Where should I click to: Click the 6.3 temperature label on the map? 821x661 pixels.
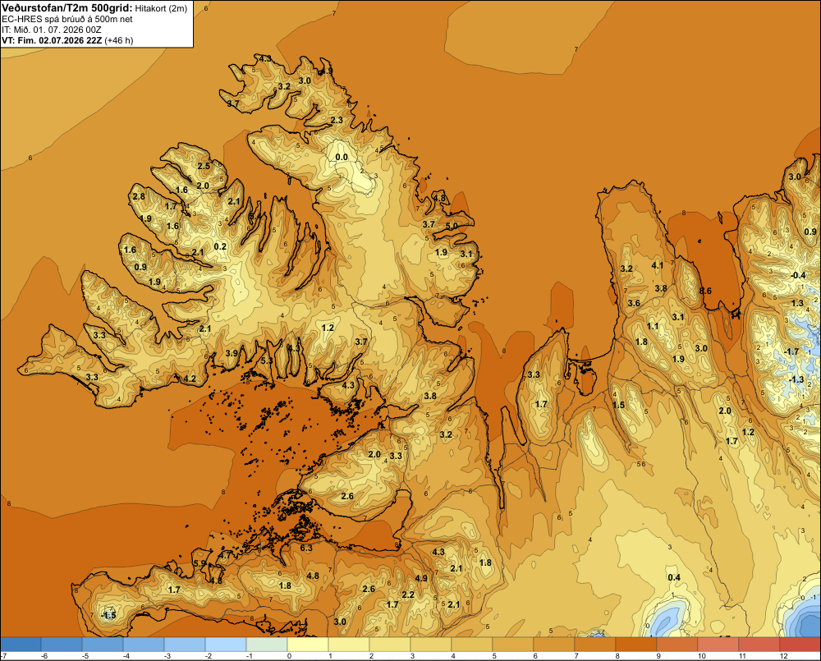[305, 548]
